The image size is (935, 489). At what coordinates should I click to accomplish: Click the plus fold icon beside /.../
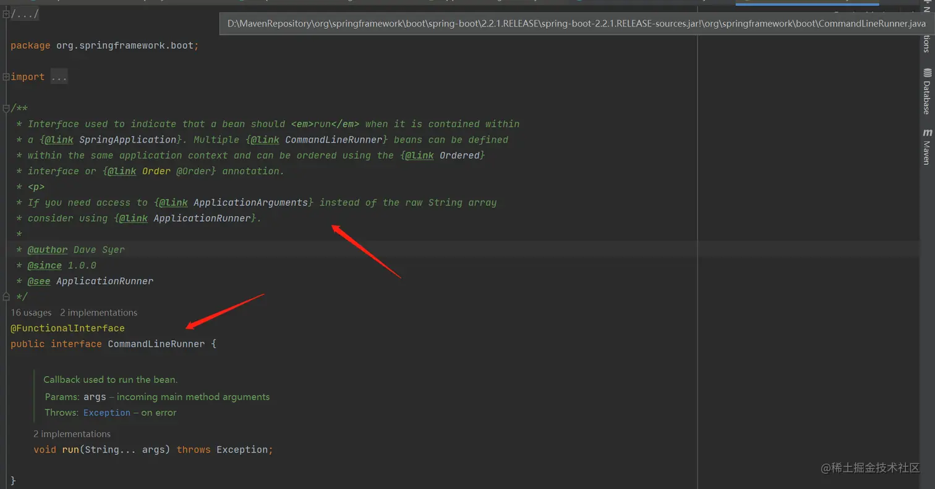click(6, 14)
